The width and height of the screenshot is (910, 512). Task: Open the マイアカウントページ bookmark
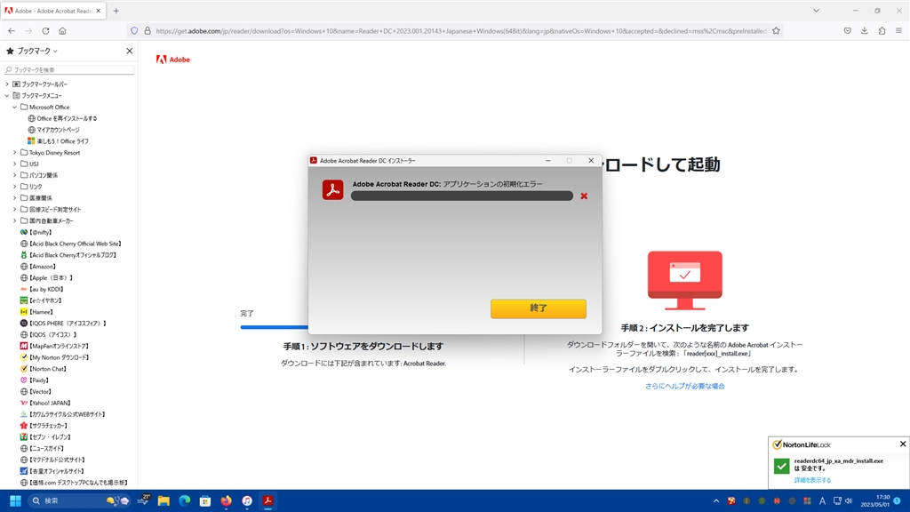pos(54,130)
